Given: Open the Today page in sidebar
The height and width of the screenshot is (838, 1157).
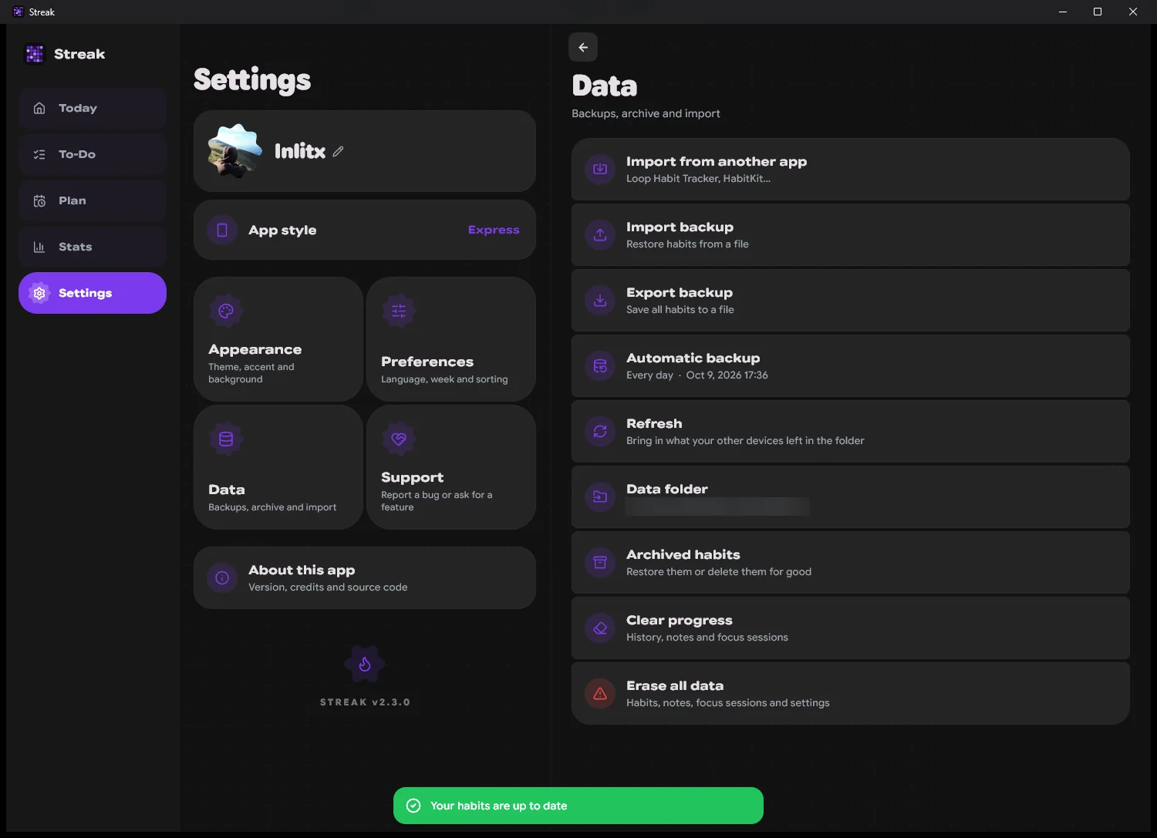Looking at the screenshot, I should click(93, 108).
